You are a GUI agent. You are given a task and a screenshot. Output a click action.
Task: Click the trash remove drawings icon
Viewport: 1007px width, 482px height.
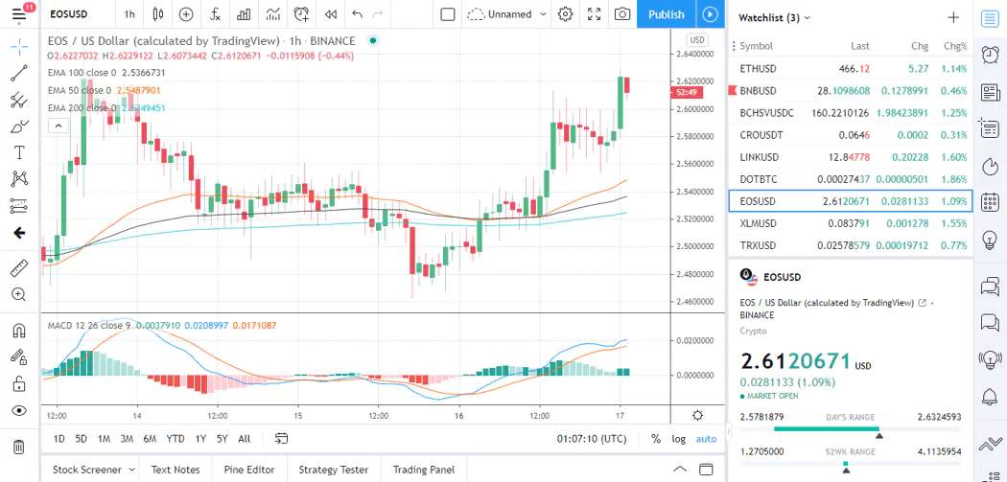click(x=19, y=447)
